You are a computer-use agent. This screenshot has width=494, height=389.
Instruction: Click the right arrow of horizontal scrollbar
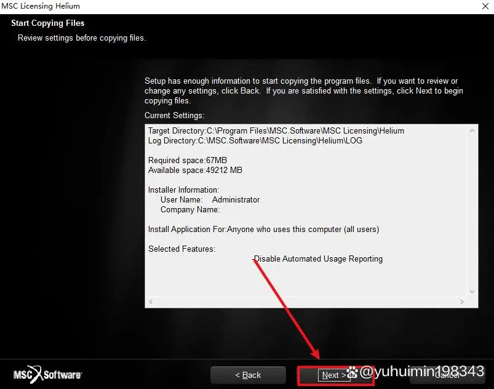(x=462, y=302)
